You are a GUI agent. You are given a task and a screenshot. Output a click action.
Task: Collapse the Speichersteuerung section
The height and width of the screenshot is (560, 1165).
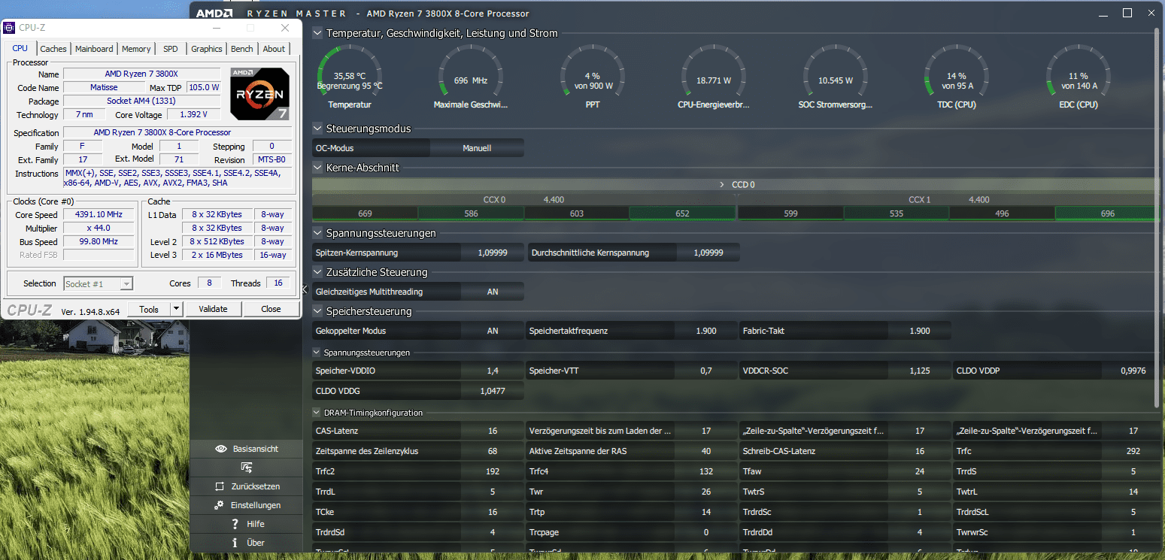[x=317, y=311]
